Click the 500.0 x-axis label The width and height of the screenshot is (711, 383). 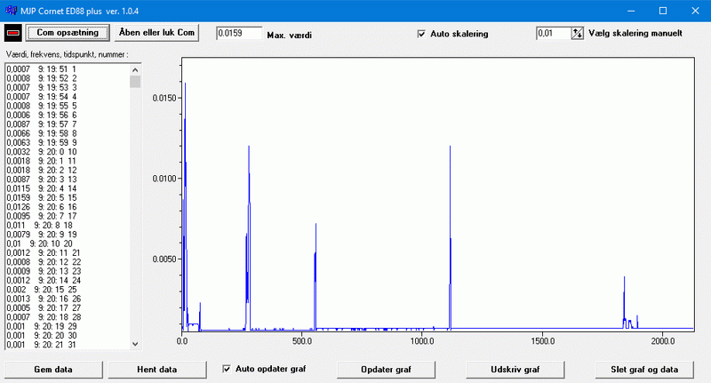pos(302,341)
